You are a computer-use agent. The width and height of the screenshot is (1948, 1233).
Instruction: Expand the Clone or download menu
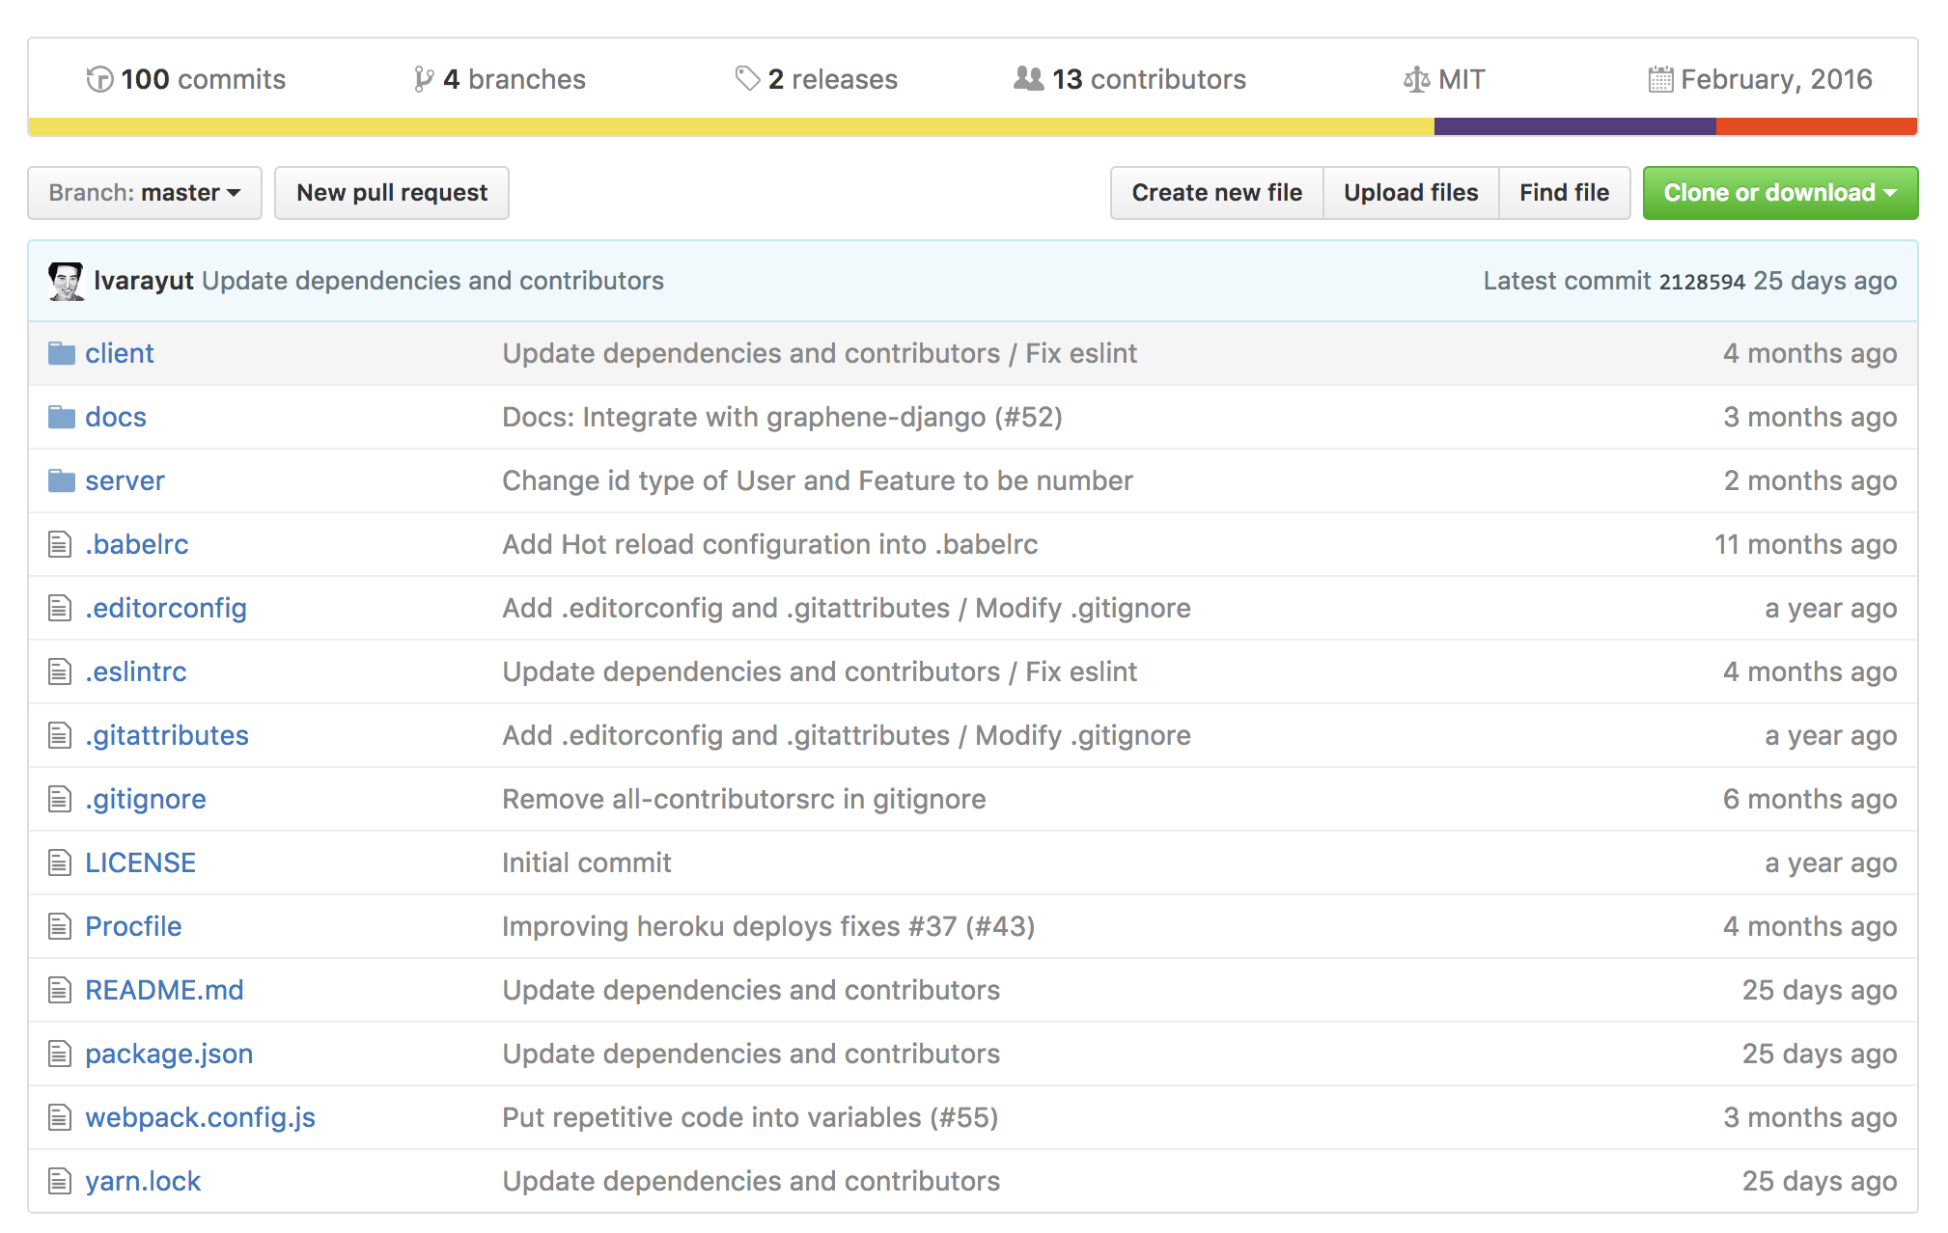click(x=1779, y=193)
